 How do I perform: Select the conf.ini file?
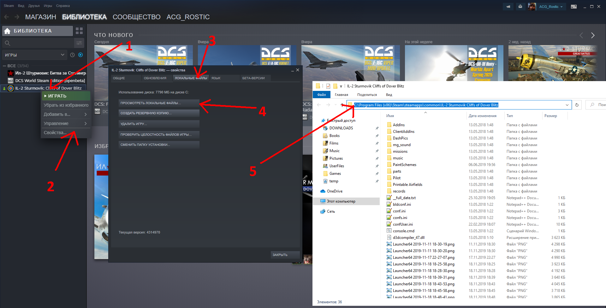point(399,211)
